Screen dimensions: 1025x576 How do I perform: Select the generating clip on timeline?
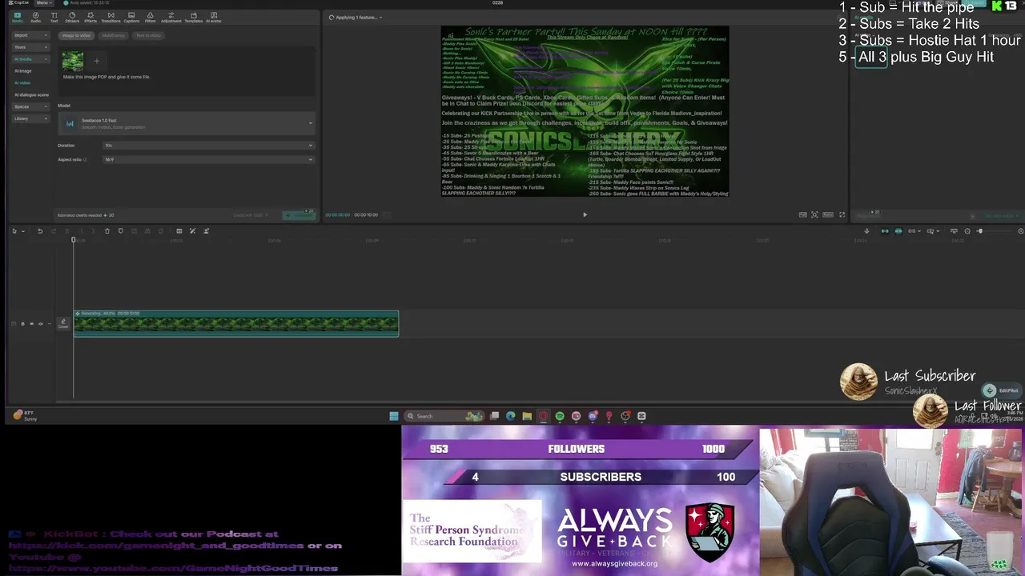pyautogui.click(x=236, y=323)
